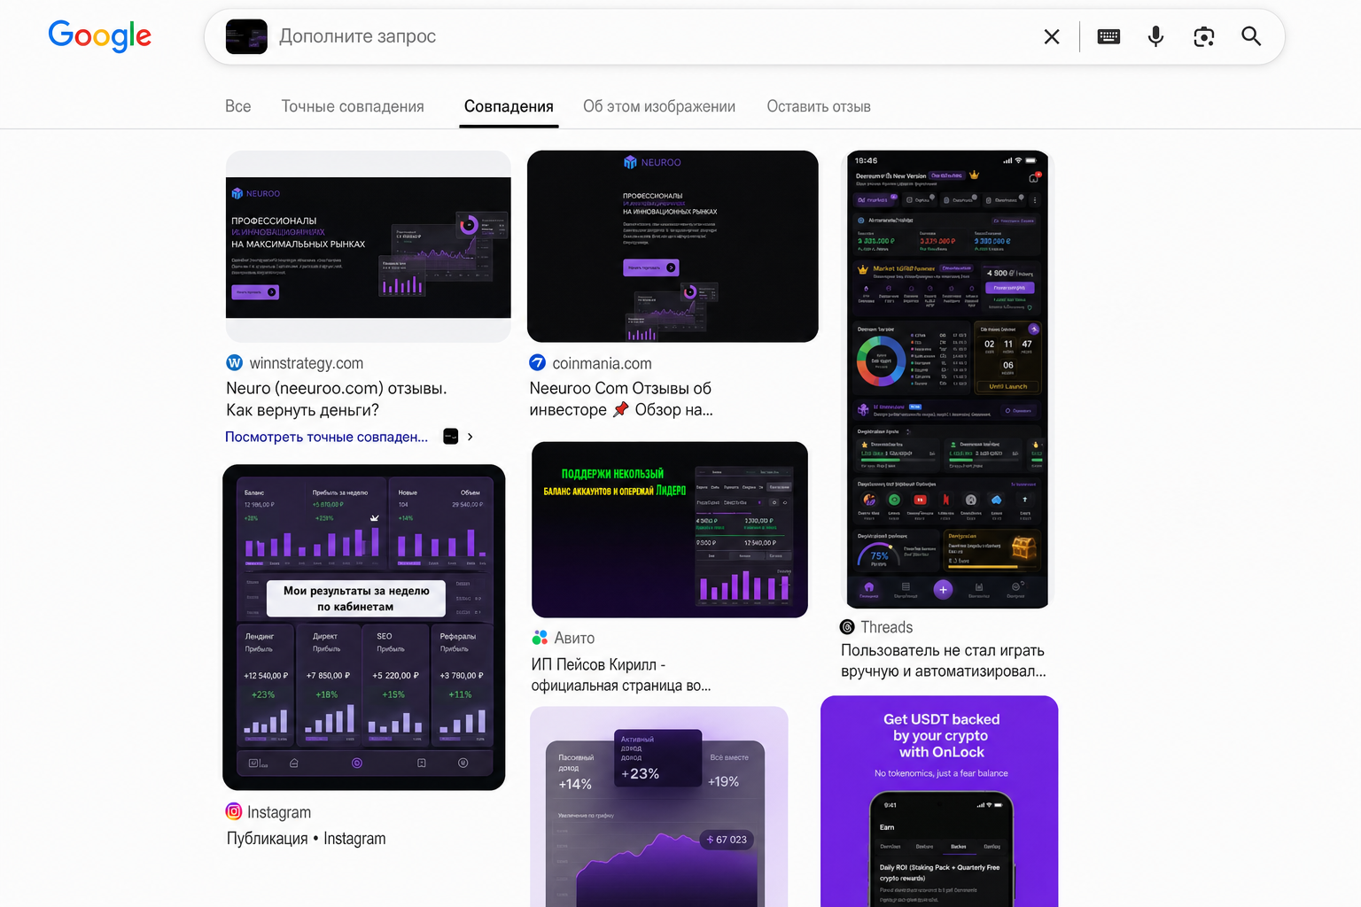The image size is (1361, 907).
Task: Click the Google logo
Action: pos(99,36)
